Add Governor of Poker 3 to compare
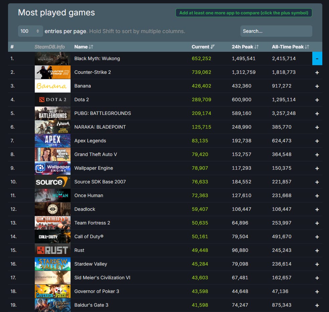The width and height of the screenshot is (329, 312). [x=317, y=292]
